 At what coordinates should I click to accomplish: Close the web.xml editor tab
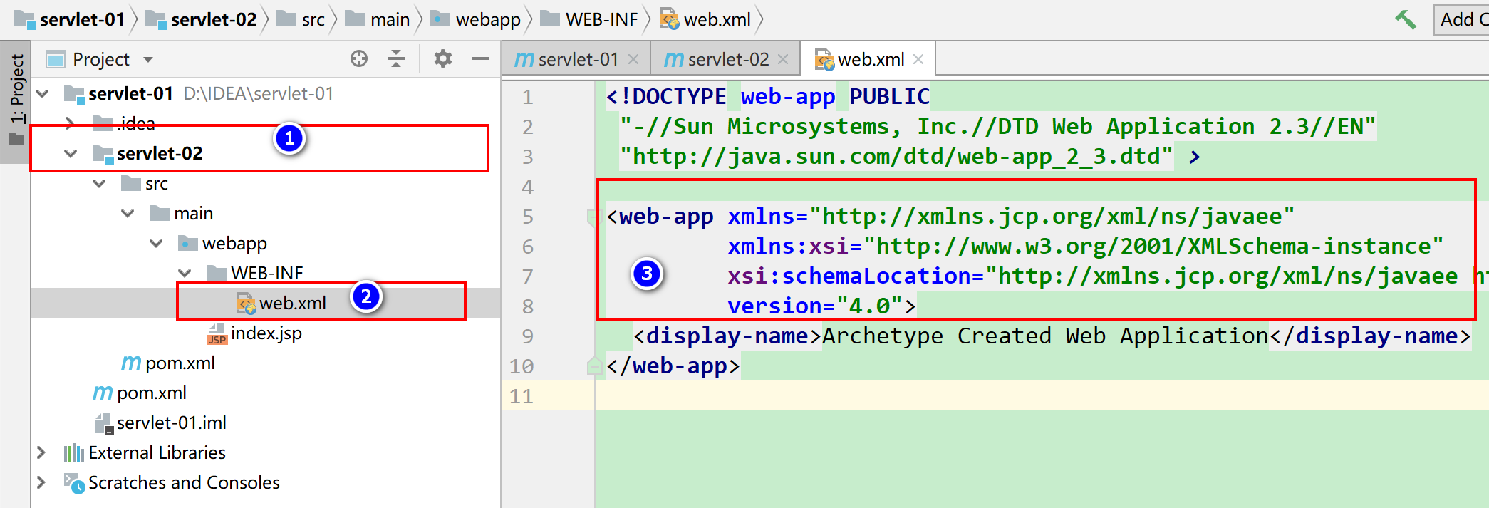[918, 60]
